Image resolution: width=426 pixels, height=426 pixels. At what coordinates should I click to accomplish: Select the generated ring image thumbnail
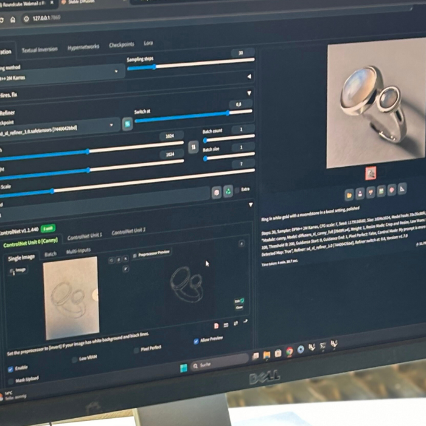(x=370, y=173)
